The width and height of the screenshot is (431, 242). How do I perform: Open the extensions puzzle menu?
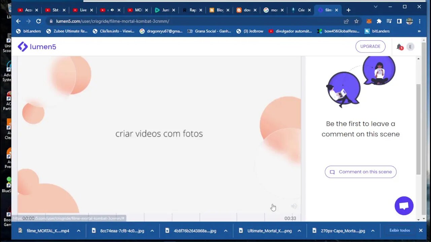(379, 21)
